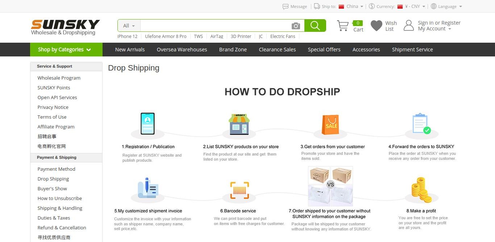Expand Shop by Categories menu
Viewport: 495px width, 242px height.
66,50
